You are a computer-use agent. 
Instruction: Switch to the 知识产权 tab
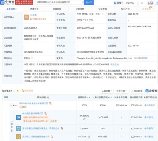[x=125, y=9]
